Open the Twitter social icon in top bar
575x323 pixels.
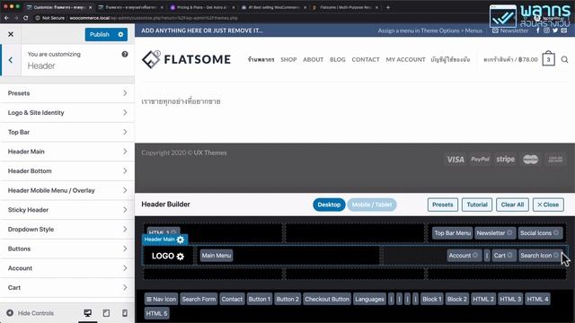[x=555, y=31]
